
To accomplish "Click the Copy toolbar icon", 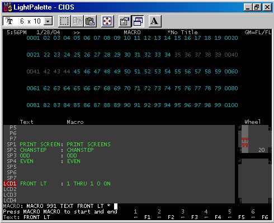I will pos(77,21).
